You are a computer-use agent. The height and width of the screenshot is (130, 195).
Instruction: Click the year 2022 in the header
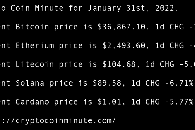pyautogui.click(x=165, y=8)
